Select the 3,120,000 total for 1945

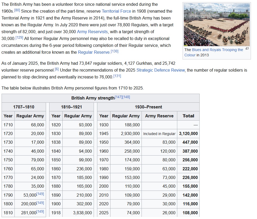coord(188,133)
